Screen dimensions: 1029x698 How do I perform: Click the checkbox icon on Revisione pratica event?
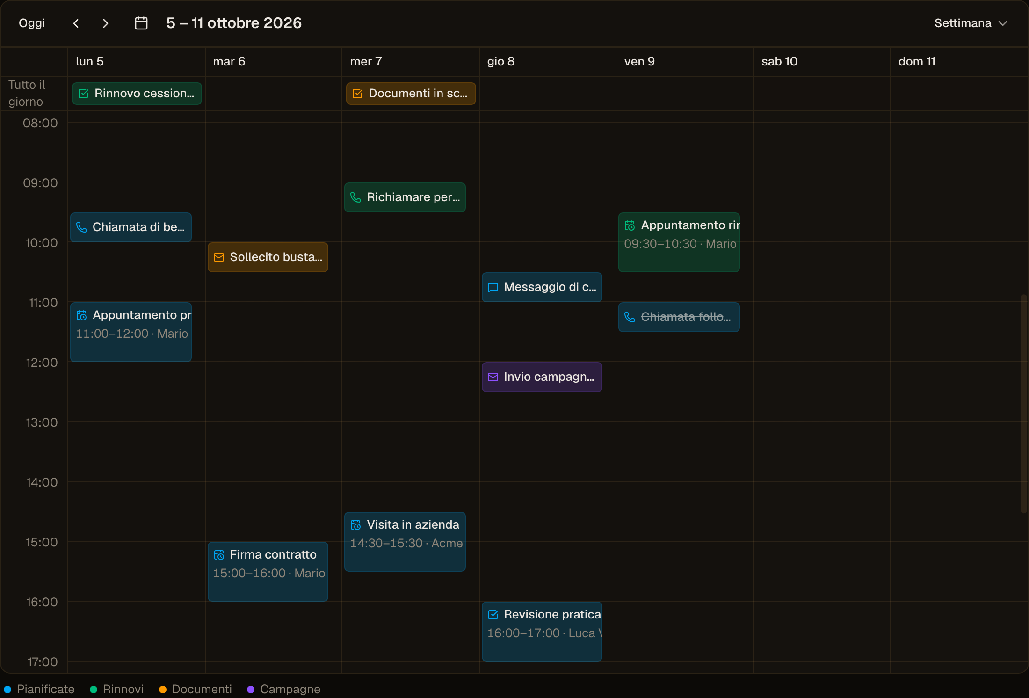click(493, 615)
